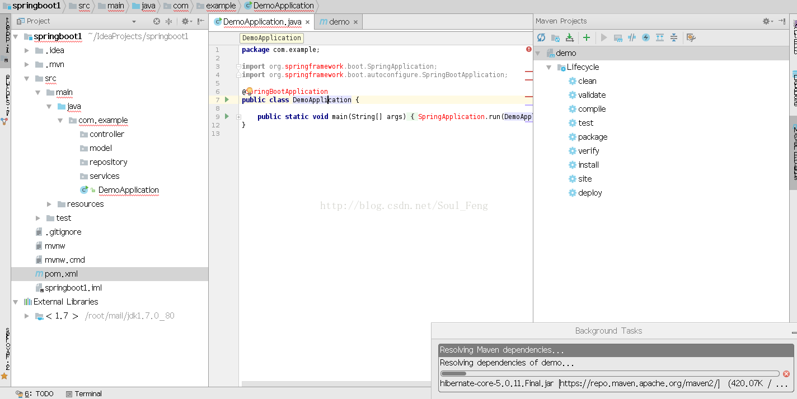
Task: Collapse the Lifecycle node
Action: [x=549, y=67]
